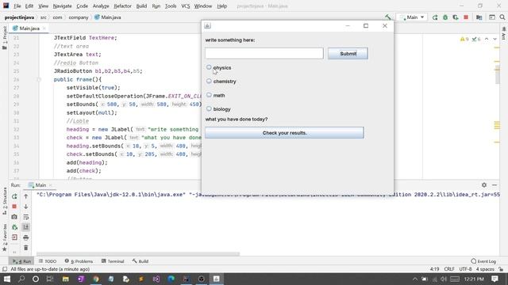
Task: Click the Run console horizontal scrollbar
Action: click(x=137, y=254)
